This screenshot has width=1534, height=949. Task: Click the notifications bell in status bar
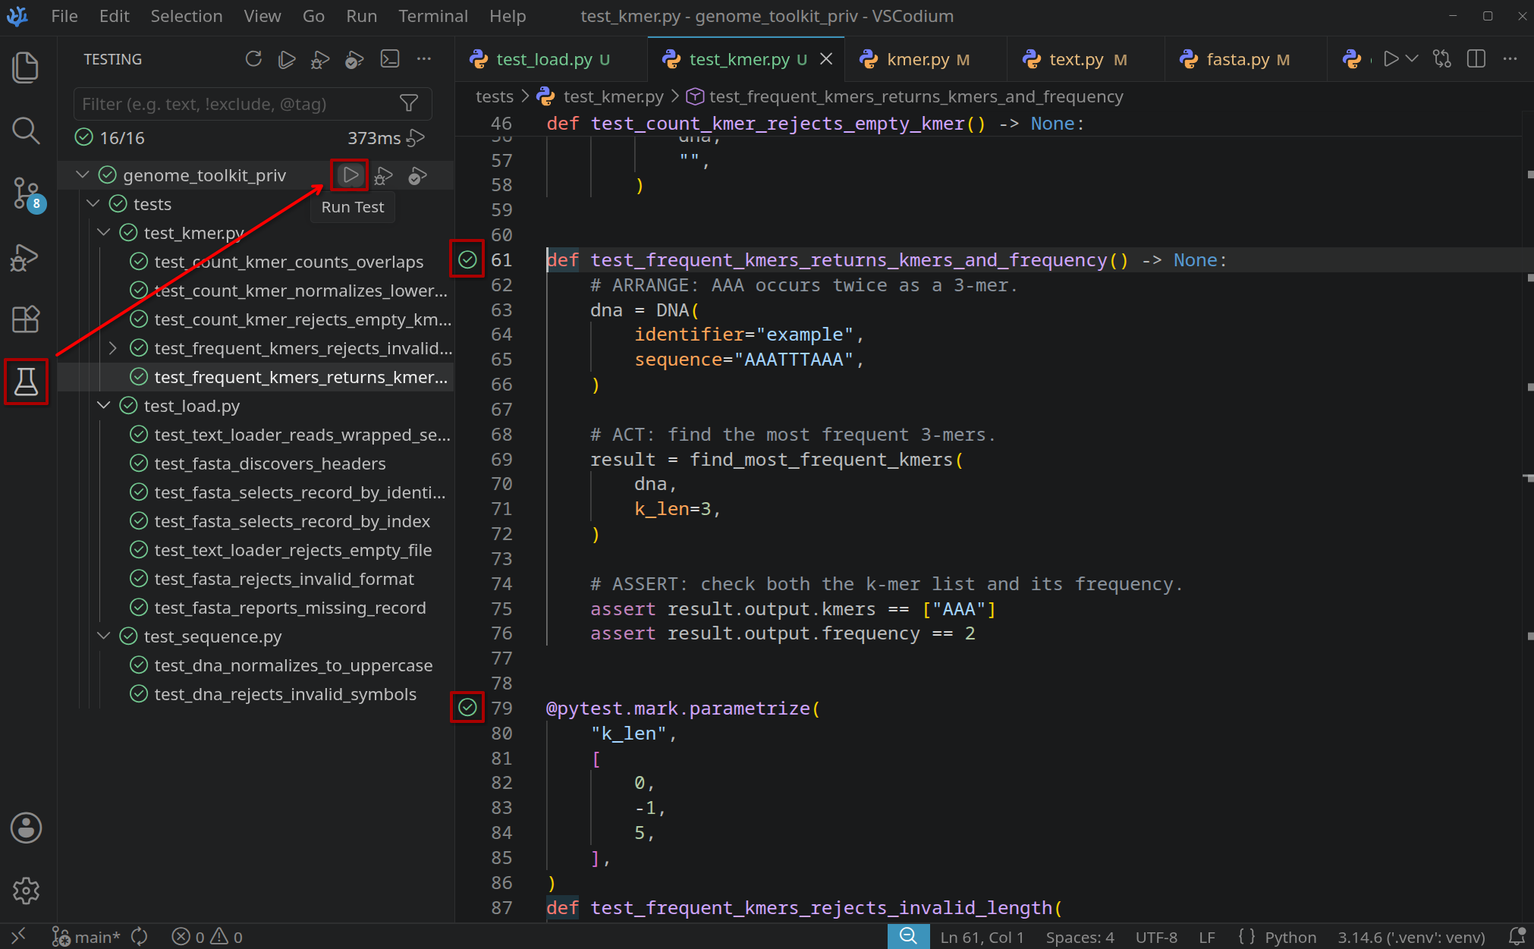click(1517, 937)
